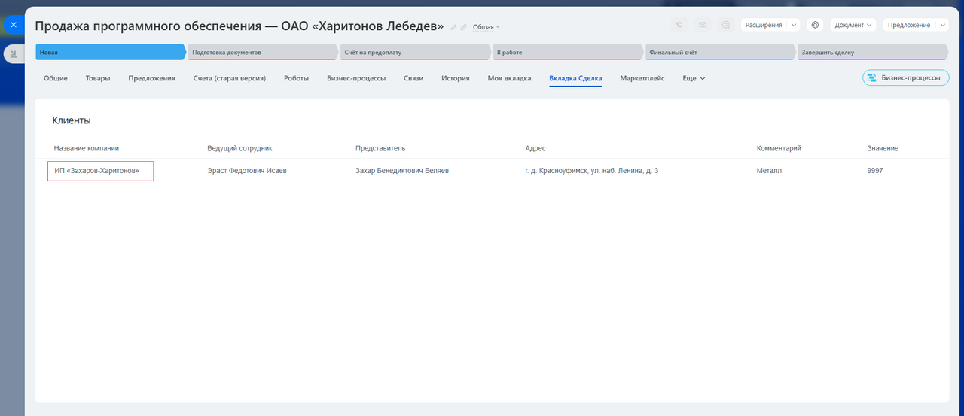Copy deal link with the chain icon
Image resolution: width=964 pixels, height=416 pixels.
point(464,27)
